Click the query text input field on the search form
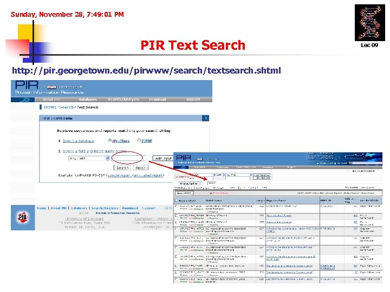The height and width of the screenshot is (292, 390). tap(128, 158)
